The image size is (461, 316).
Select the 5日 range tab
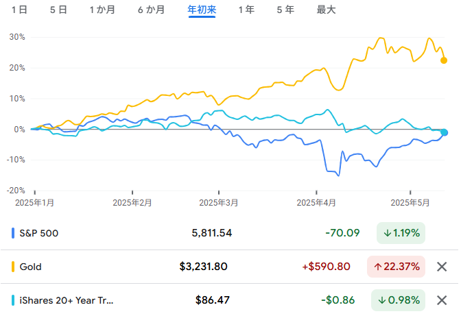[x=58, y=10]
